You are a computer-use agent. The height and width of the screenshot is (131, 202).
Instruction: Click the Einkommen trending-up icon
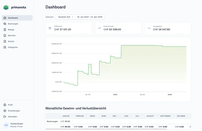tap(99, 28)
